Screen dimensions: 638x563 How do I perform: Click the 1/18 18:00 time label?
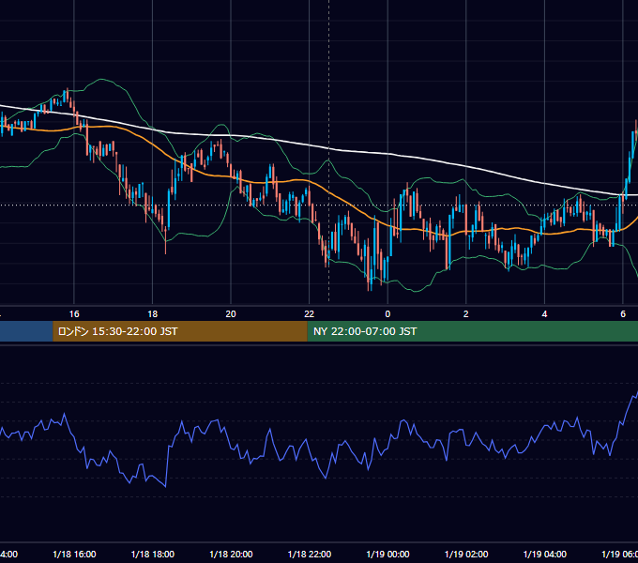[153, 554]
